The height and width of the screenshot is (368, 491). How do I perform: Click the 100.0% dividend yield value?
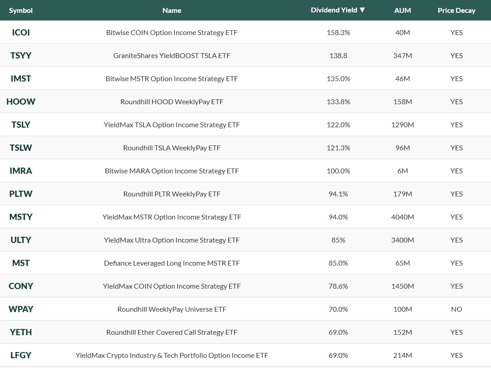point(338,171)
